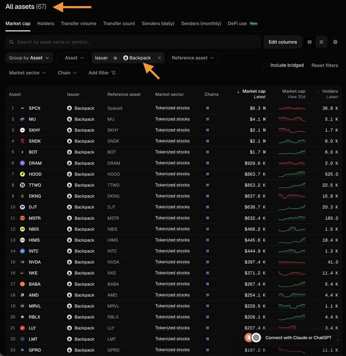Click the 'SpaceX' reference asset cell

point(115,108)
